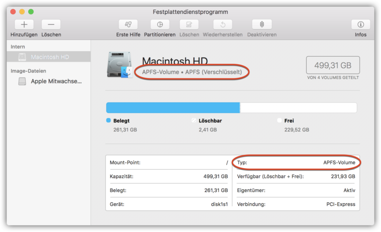Click the Verbindung row label
Image resolution: width=381 pixels, height=232 pixels.
251,204
